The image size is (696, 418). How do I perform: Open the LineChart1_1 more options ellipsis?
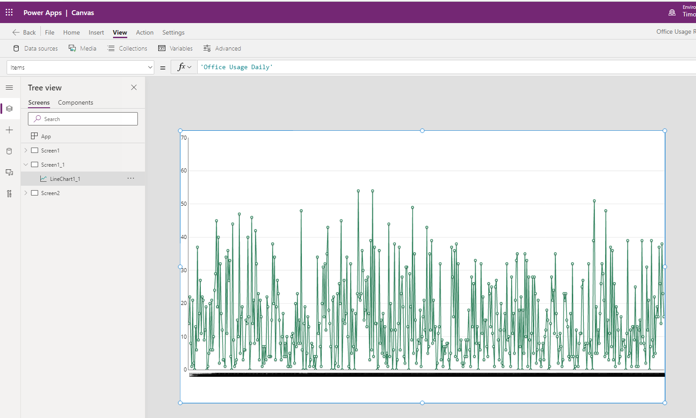pos(131,178)
